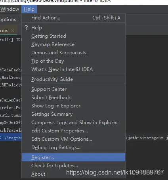The height and width of the screenshot is (180, 168).
Task: Select Show Log in Explorer
Action: point(73,106)
